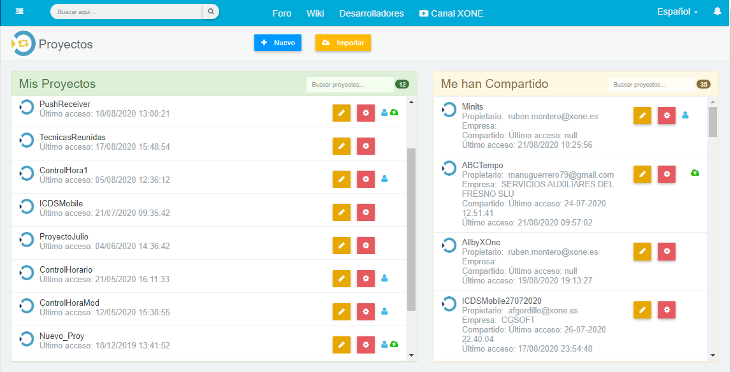
Task: Open settings gear for TecnicasReunidas
Action: 366,146
